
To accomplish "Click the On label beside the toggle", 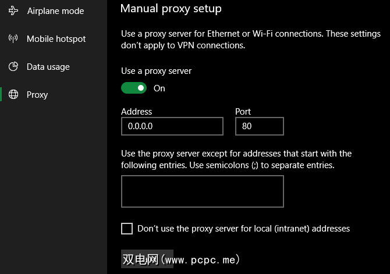I will tap(159, 88).
